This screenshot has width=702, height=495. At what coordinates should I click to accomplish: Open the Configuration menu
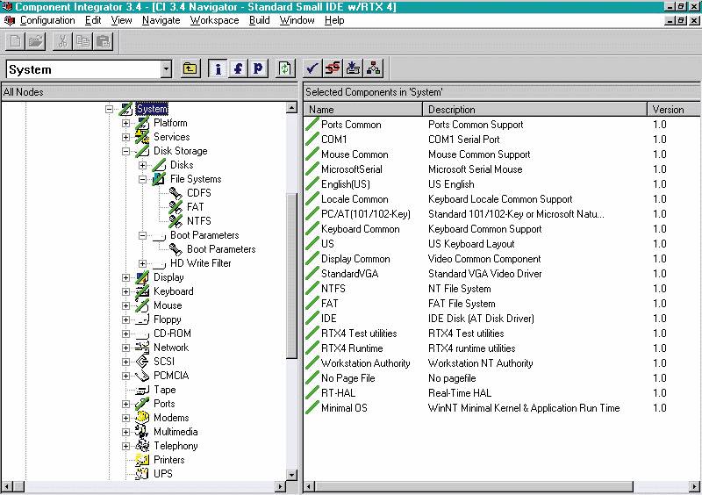(x=47, y=20)
